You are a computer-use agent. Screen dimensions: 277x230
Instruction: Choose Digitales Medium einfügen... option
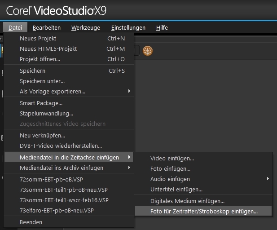pyautogui.click(x=203, y=201)
